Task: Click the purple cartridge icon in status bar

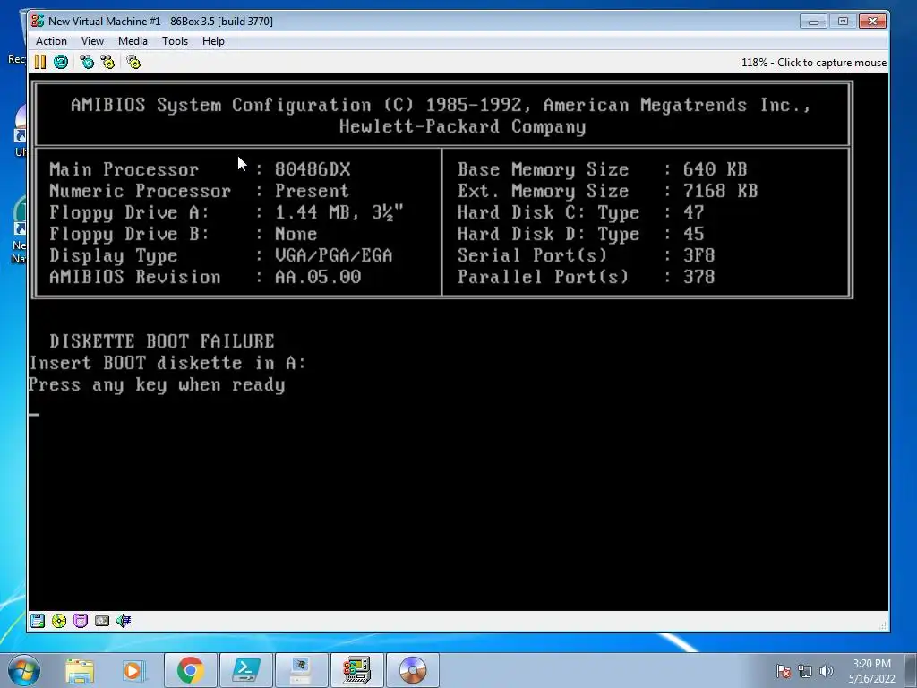Action: [x=81, y=621]
